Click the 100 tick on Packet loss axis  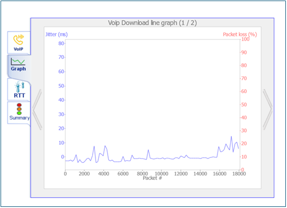[x=246, y=39]
